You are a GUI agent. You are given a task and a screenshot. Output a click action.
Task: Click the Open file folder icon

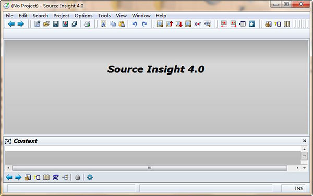(46, 24)
